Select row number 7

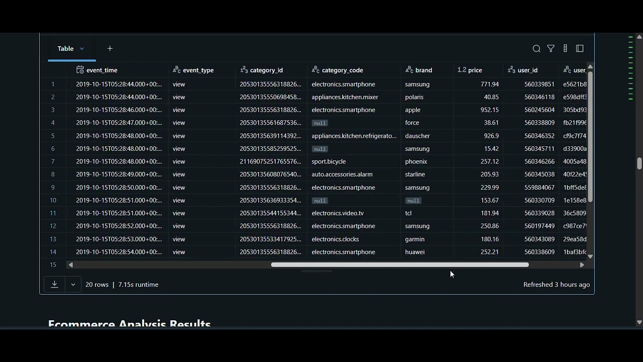pyautogui.click(x=53, y=161)
